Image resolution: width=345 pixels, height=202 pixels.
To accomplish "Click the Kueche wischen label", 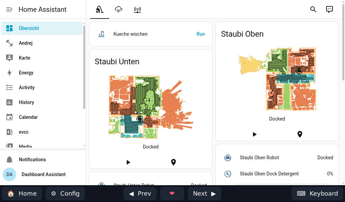I will tap(130, 34).
